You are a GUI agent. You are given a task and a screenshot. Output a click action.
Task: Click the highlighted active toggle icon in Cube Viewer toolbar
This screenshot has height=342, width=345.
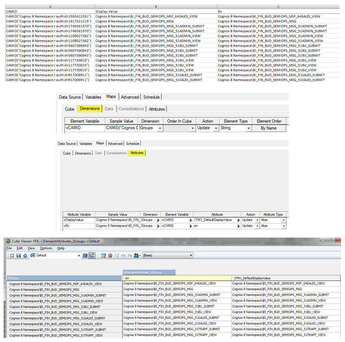point(92,255)
